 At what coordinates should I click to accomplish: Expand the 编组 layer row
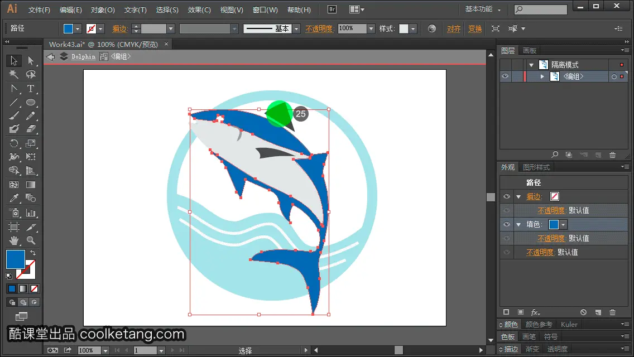click(x=542, y=76)
